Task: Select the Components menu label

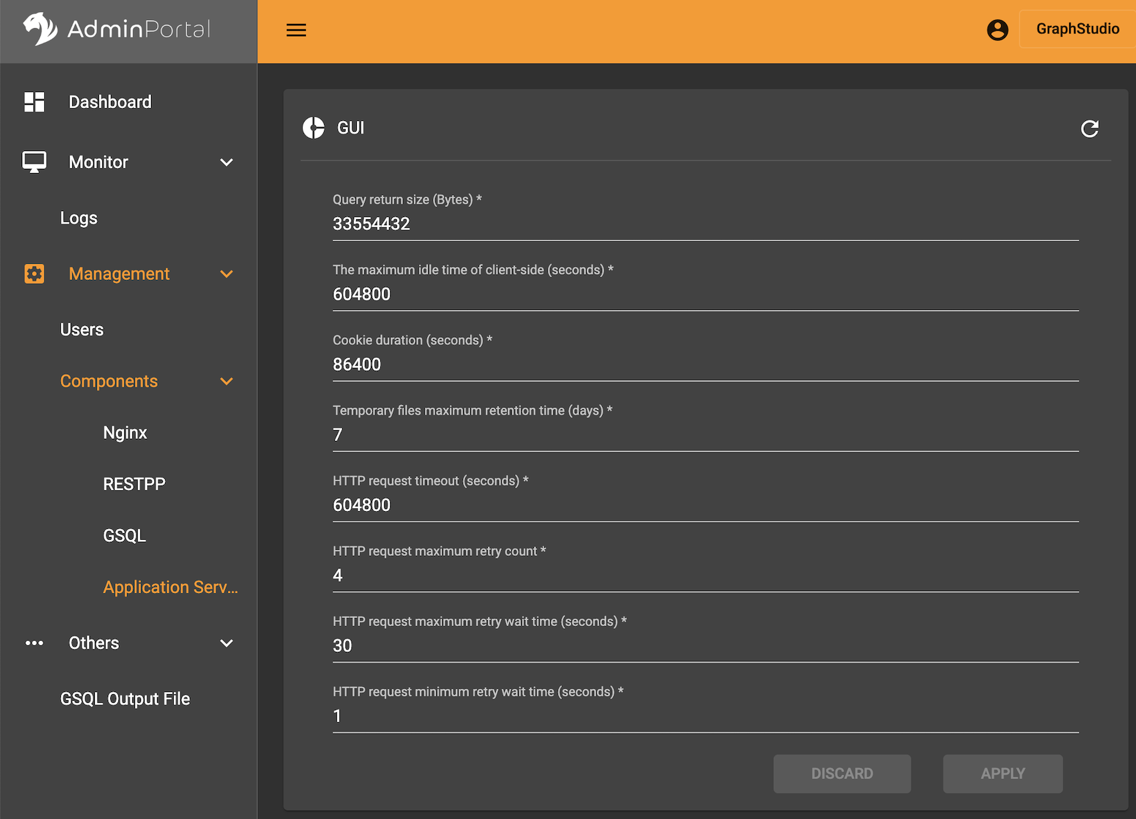Action: click(109, 381)
